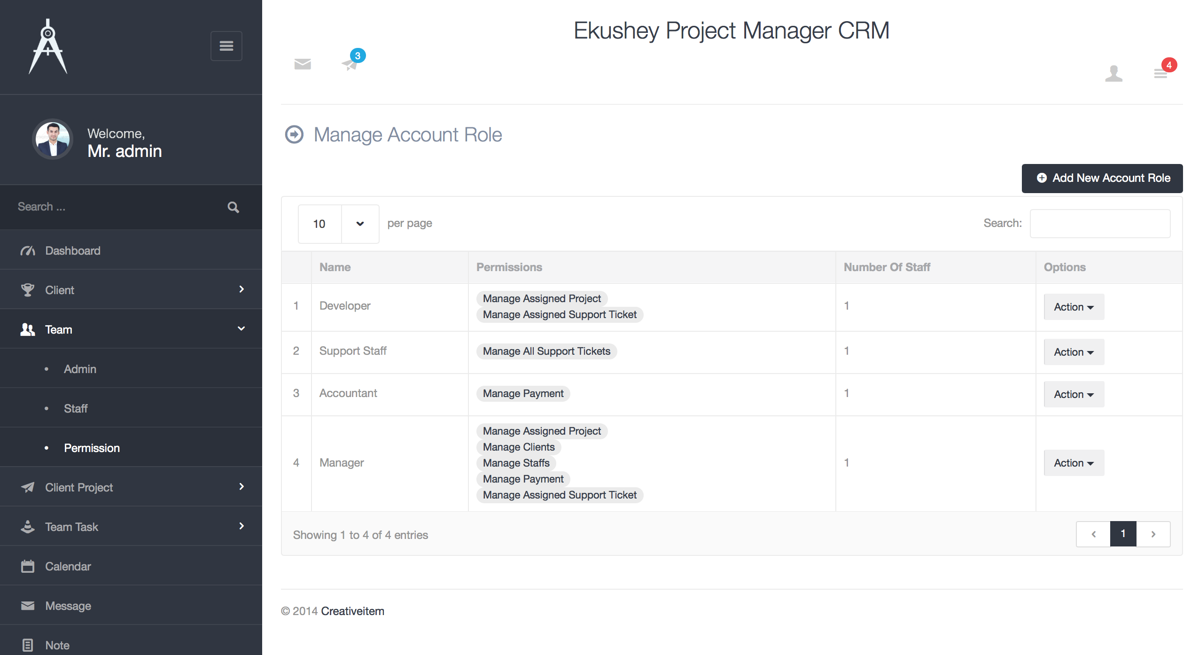The width and height of the screenshot is (1199, 655).
Task: Open the Message envelope icon in sidebar
Action: click(28, 605)
